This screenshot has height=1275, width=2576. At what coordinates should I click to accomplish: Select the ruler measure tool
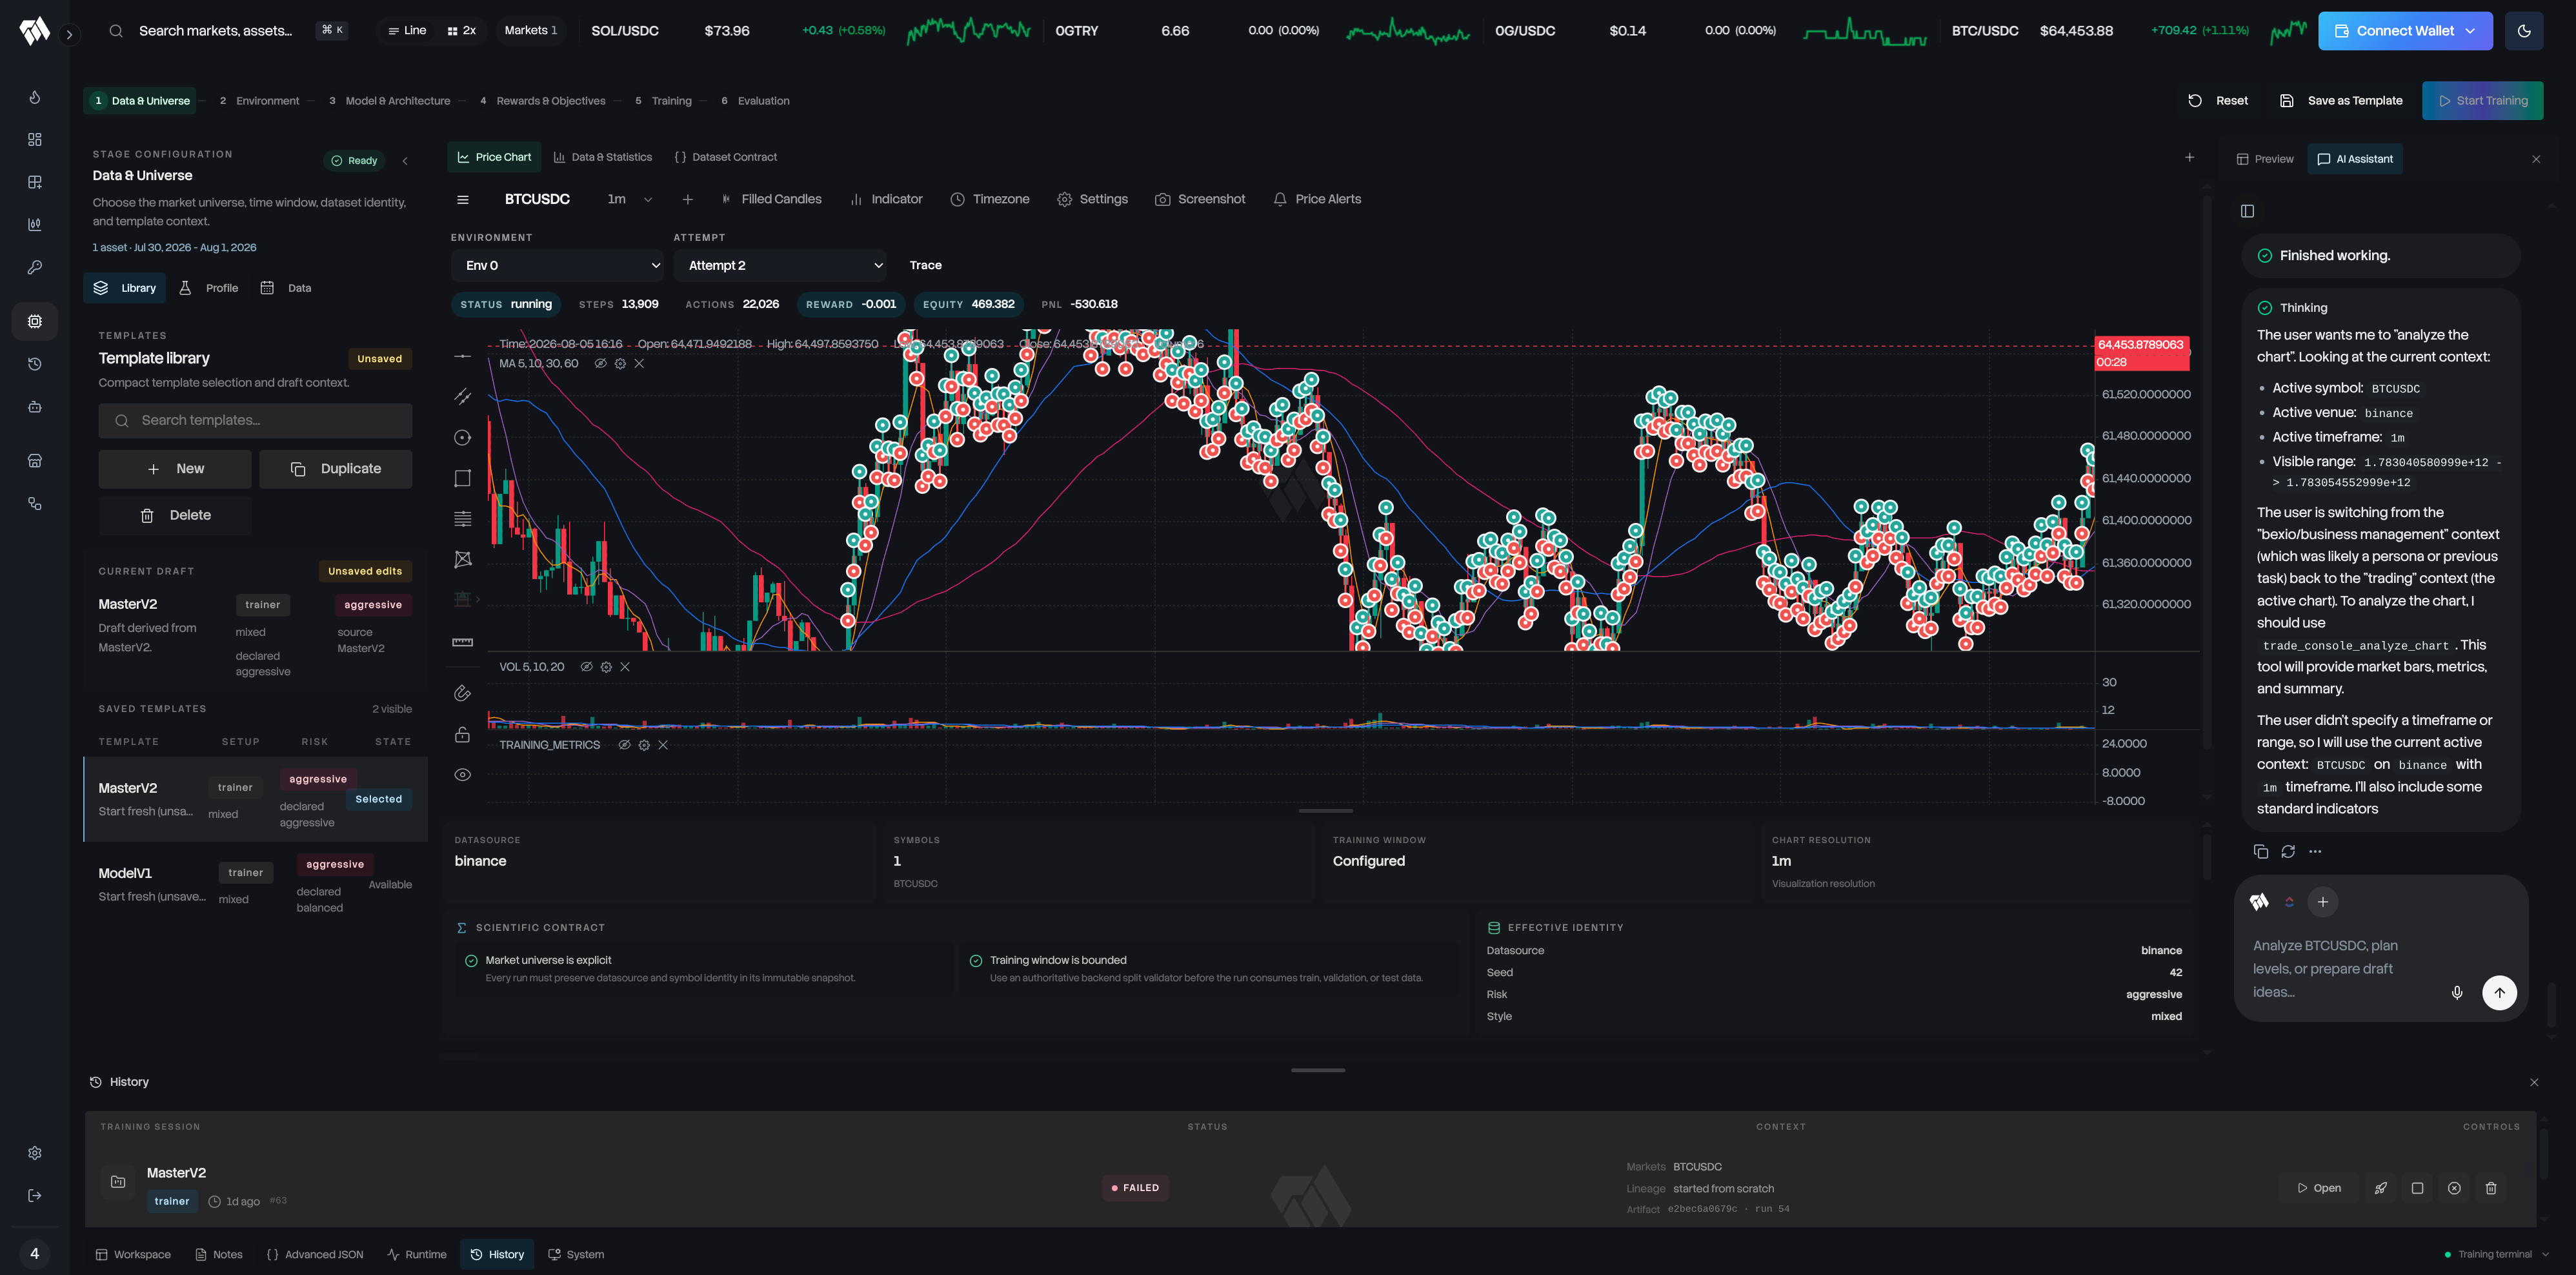(x=462, y=642)
